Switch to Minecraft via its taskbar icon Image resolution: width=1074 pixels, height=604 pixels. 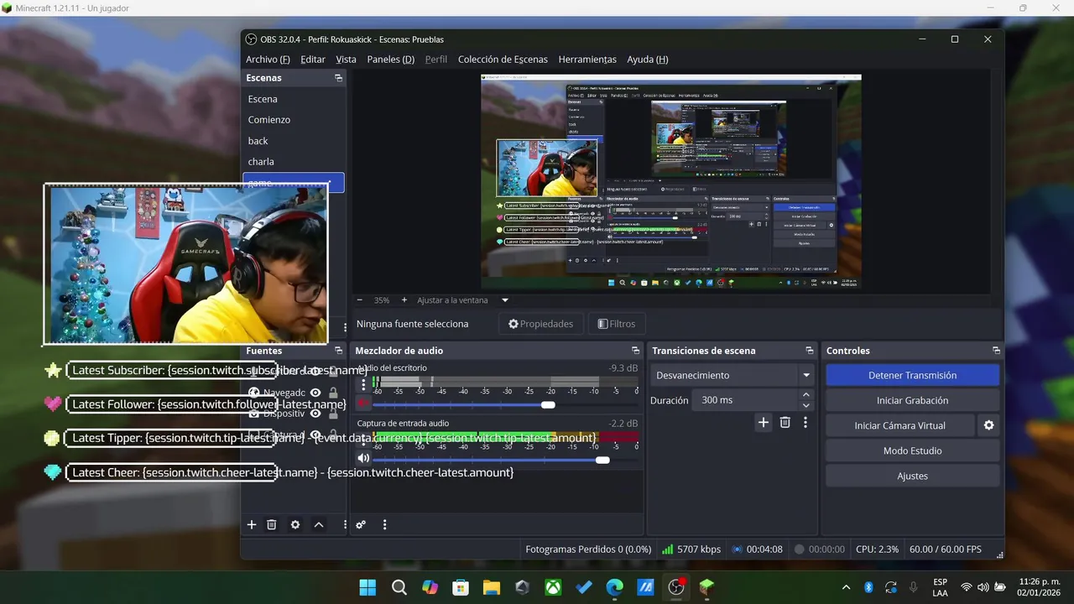tap(707, 587)
